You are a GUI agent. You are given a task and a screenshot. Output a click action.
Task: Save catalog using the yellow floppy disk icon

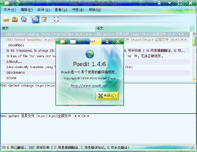pos(15,19)
